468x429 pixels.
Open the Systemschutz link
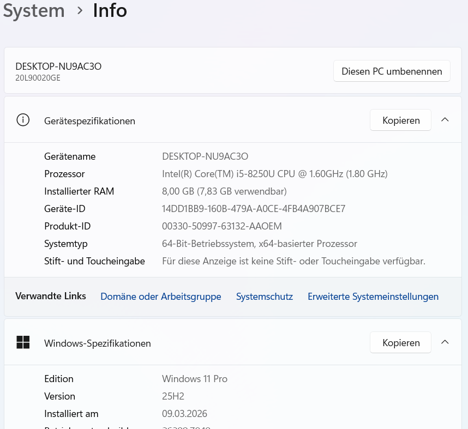[x=265, y=297]
